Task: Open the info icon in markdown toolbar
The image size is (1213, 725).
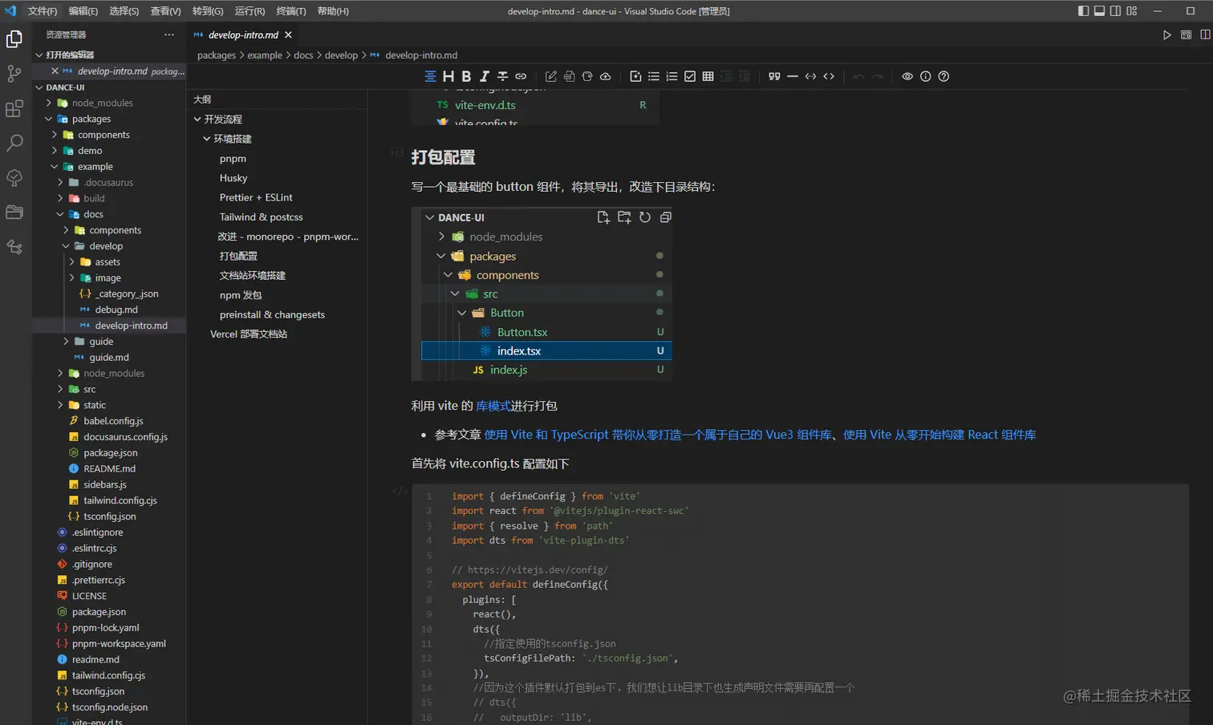Action: 926,76
